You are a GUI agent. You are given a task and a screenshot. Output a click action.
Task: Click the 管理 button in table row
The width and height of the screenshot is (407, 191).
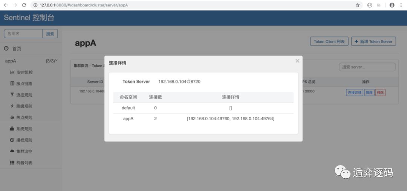pyautogui.click(x=369, y=92)
